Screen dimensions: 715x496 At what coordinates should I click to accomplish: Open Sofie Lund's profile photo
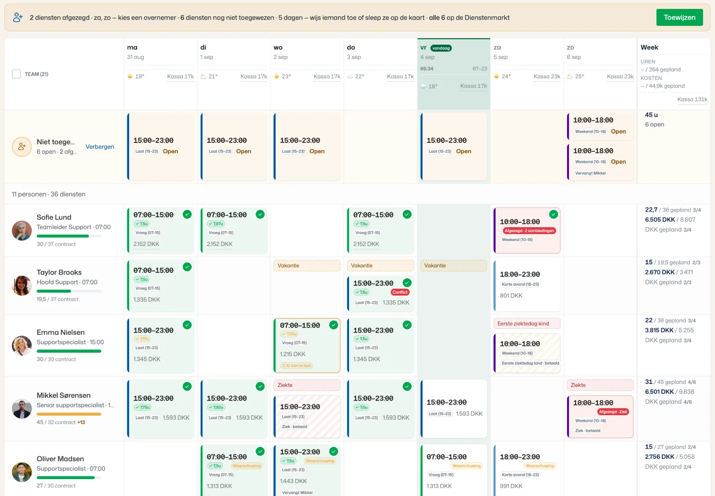(x=21, y=230)
